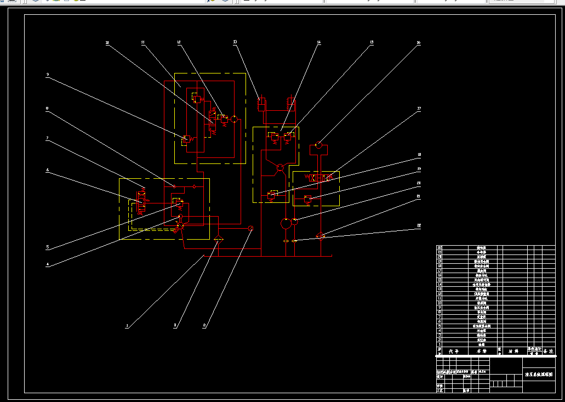
Task: Select callout number 17 on the right
Action: 419,108
